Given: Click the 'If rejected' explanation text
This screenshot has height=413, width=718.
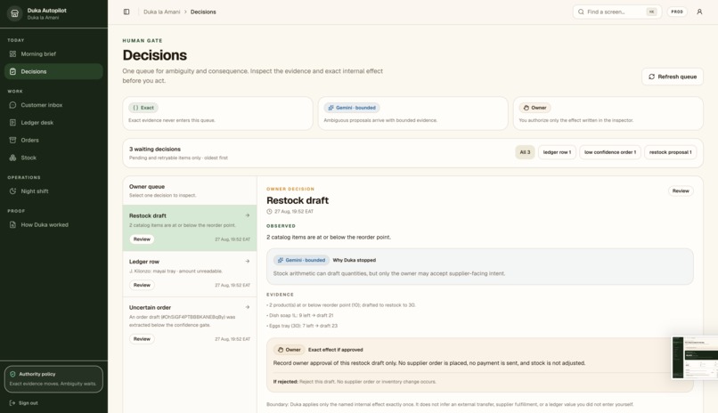Looking at the screenshot, I should click(355, 382).
